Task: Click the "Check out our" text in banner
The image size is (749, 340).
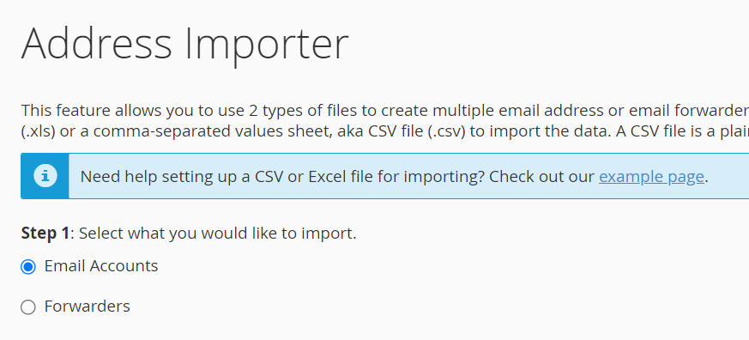Action: click(541, 177)
